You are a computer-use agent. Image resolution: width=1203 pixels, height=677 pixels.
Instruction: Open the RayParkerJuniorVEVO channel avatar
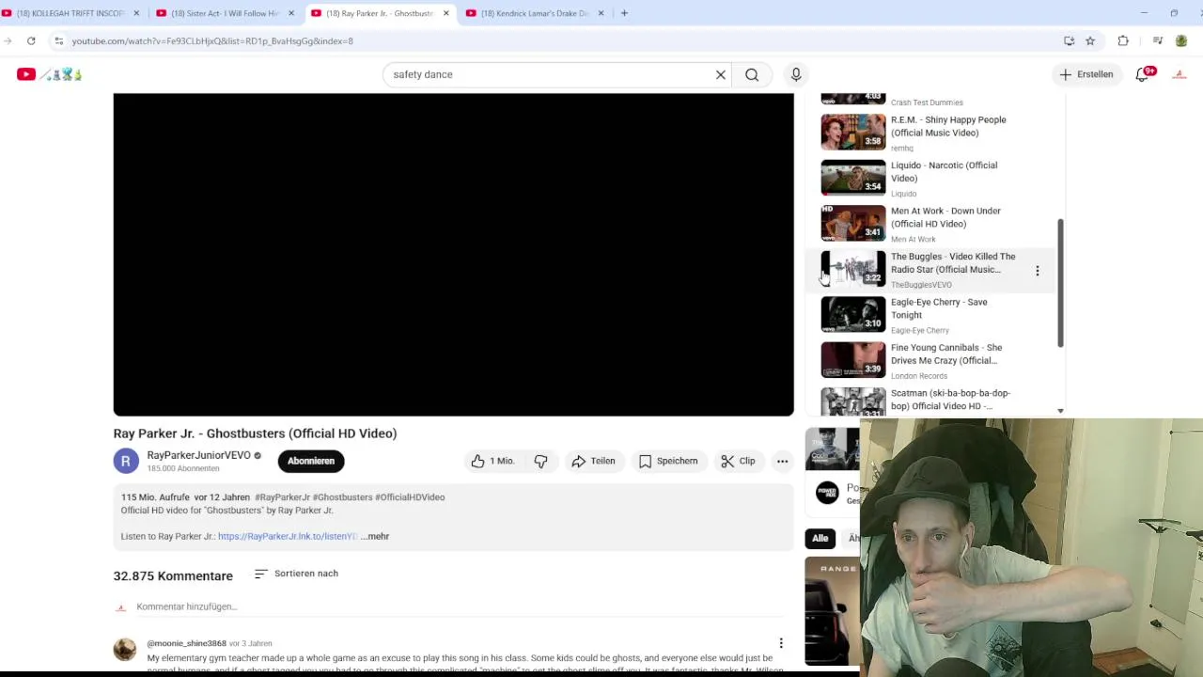tap(126, 461)
